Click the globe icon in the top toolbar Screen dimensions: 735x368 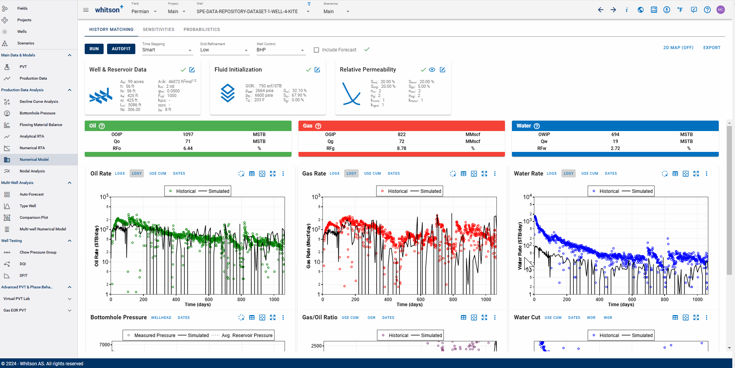(641, 10)
